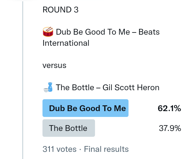Click the Final results label
This screenshot has width=190, height=159.
pyautogui.click(x=106, y=149)
